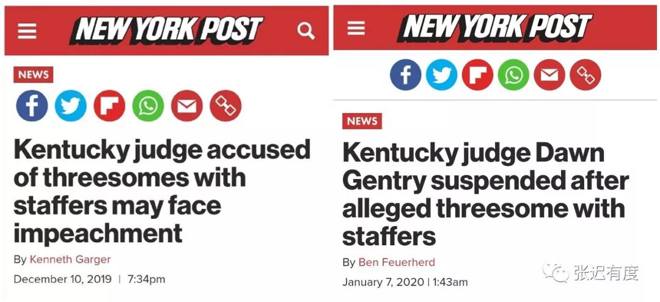The width and height of the screenshot is (660, 302).
Task: Click New York Post logo in left header
Action: point(166,31)
